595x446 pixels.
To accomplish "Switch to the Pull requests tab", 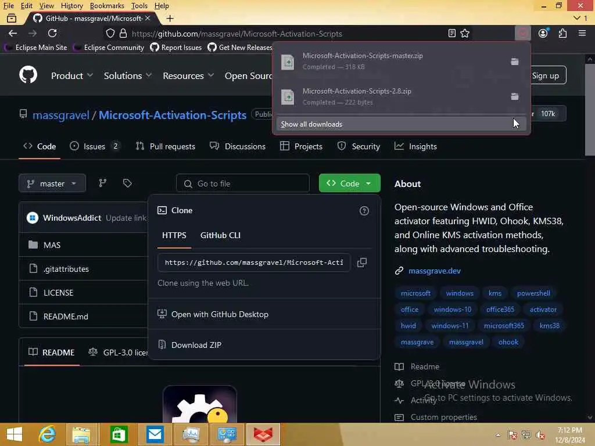I will click(166, 146).
